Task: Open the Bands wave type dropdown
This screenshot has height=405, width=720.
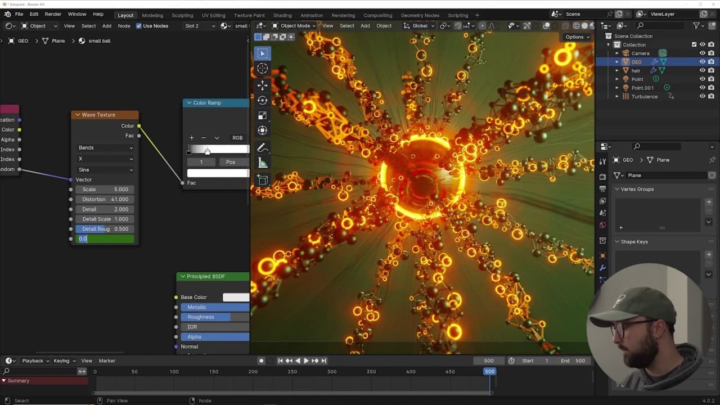Action: (106, 148)
